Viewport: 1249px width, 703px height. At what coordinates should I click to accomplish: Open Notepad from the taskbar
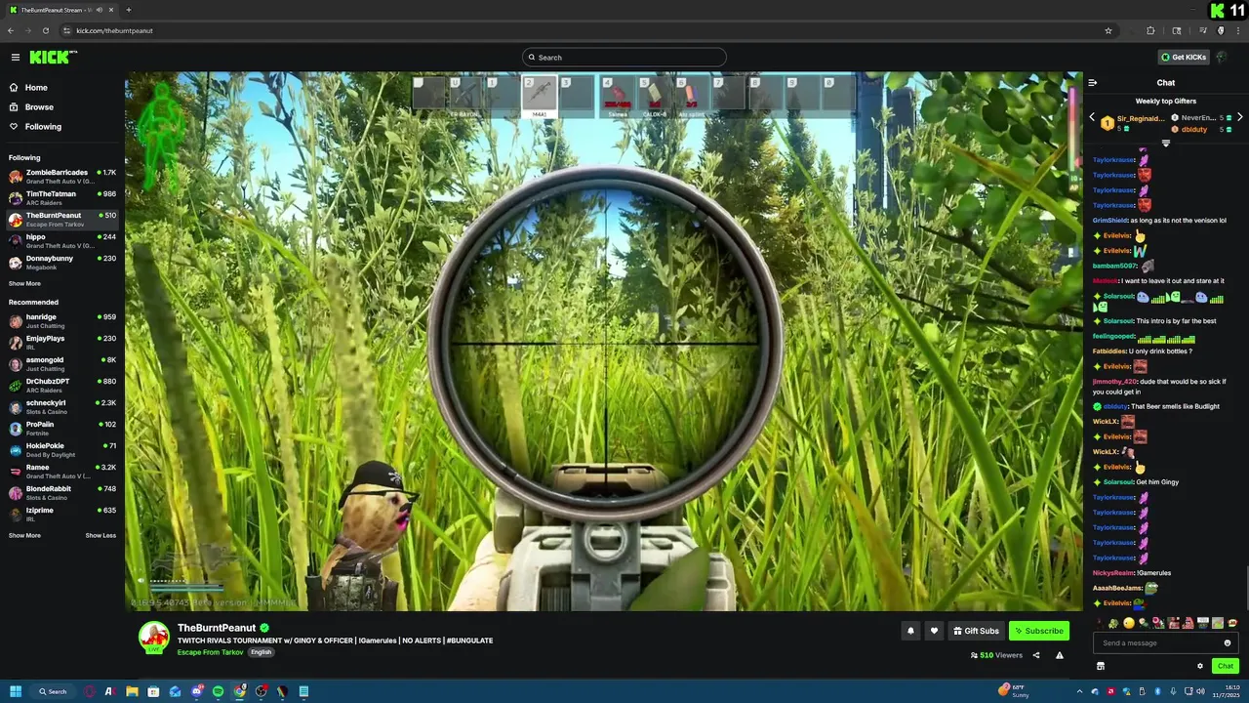(303, 691)
